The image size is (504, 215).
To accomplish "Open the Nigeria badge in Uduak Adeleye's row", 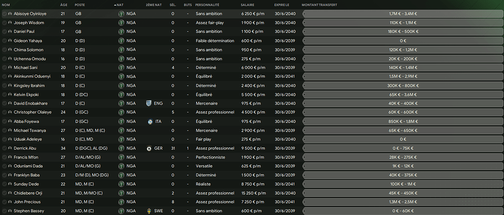I will (121, 139).
